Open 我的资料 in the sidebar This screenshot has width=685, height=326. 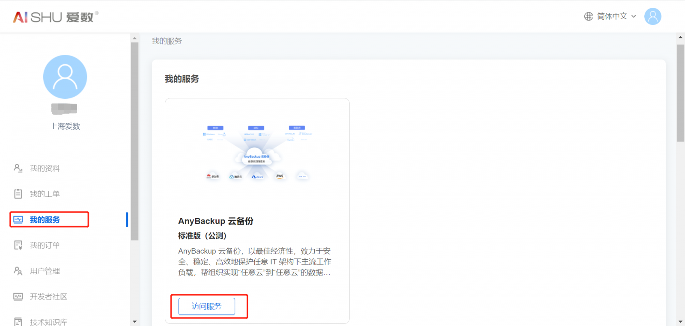click(45, 168)
